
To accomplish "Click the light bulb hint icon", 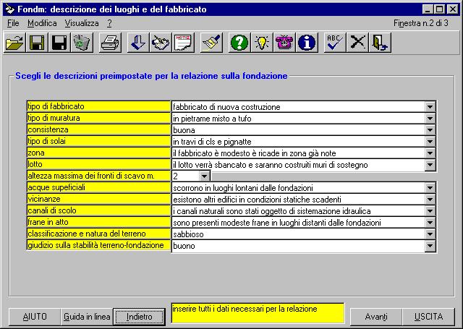I will pos(262,43).
